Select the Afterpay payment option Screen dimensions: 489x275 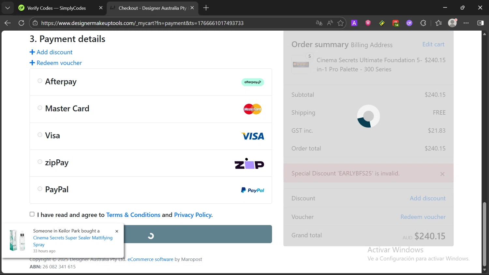pyautogui.click(x=40, y=81)
